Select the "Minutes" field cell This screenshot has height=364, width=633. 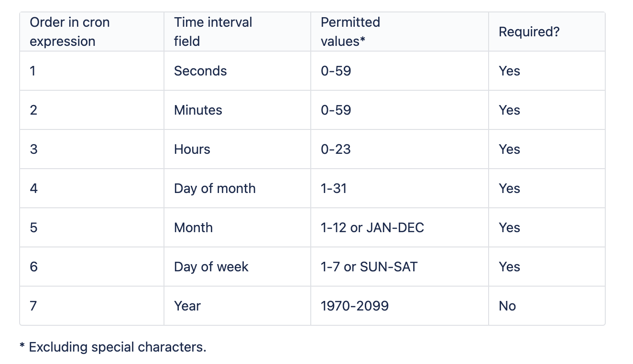198,110
